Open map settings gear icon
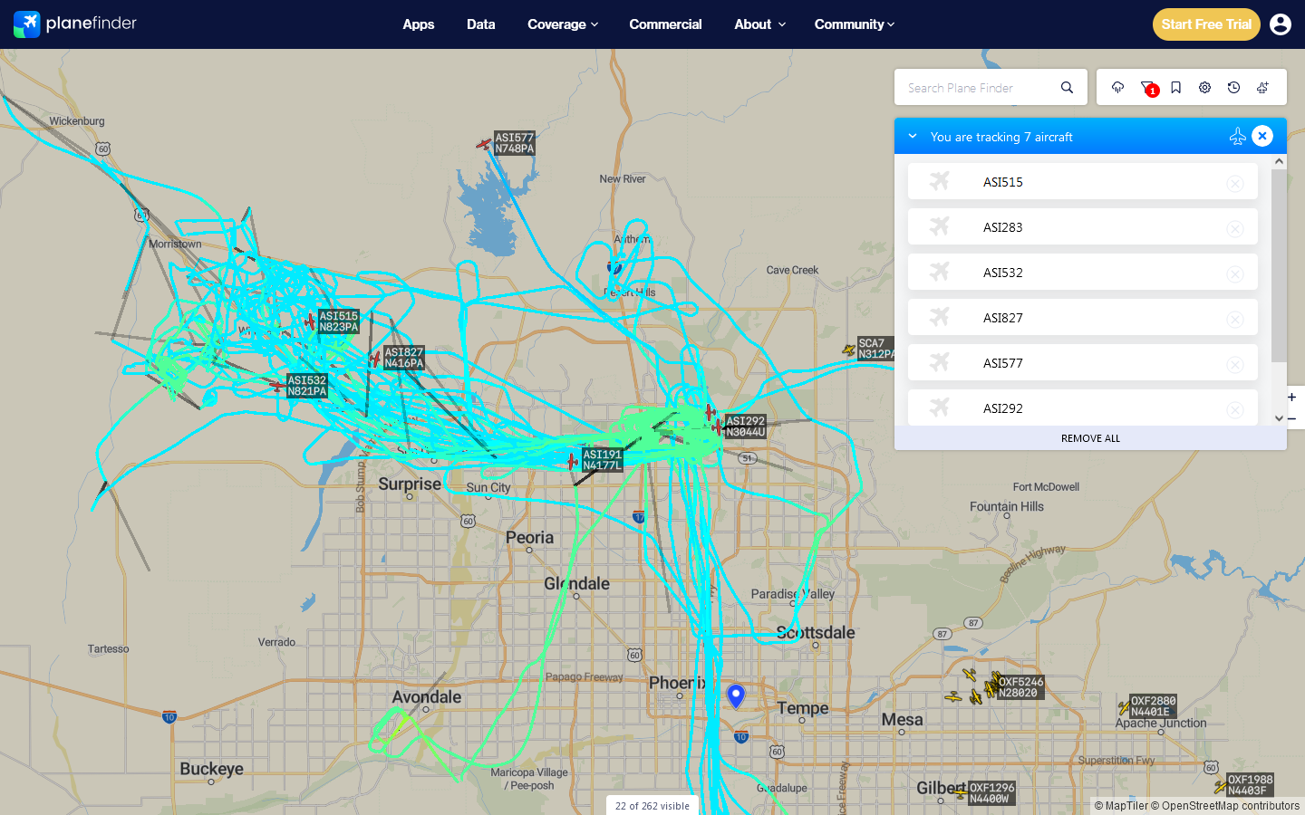 coord(1204,88)
